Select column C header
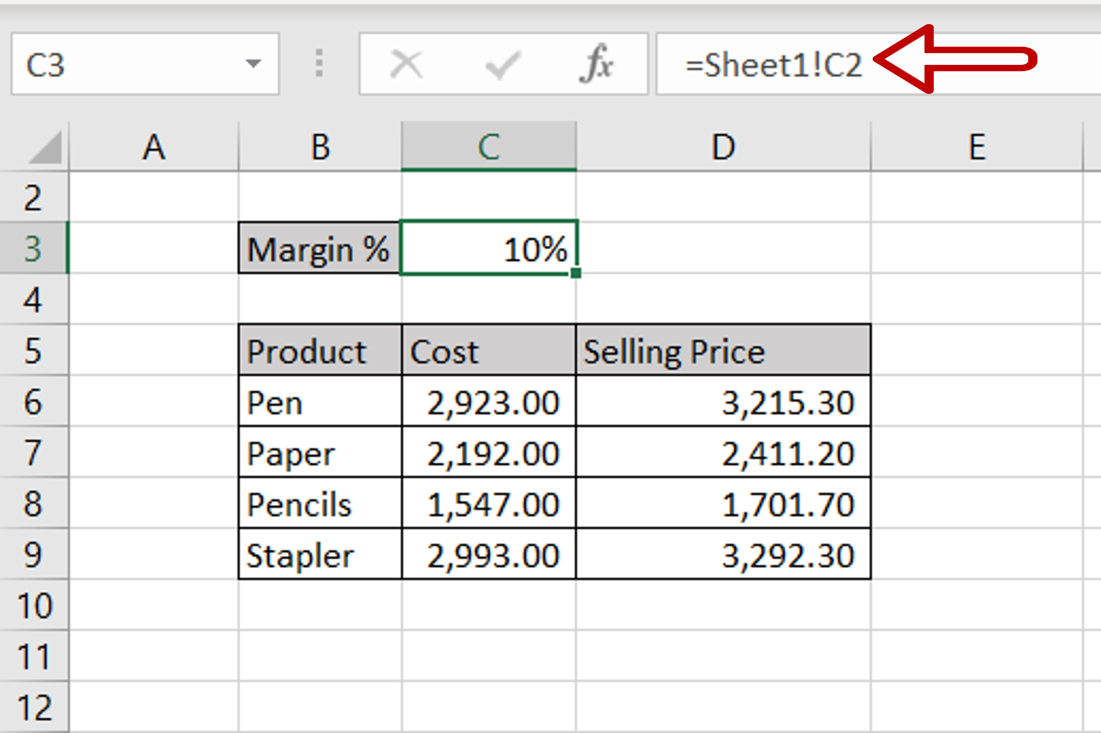Viewport: 1101px width, 733px height. 489,147
